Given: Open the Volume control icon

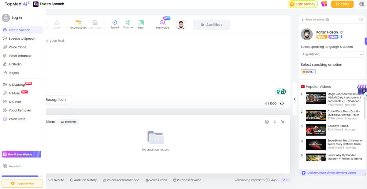Looking at the screenshot, I should tap(128, 23).
